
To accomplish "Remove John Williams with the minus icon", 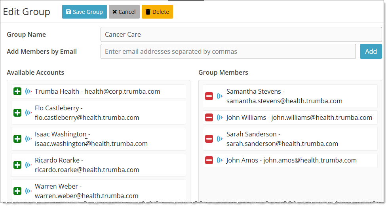I will coord(209,117).
